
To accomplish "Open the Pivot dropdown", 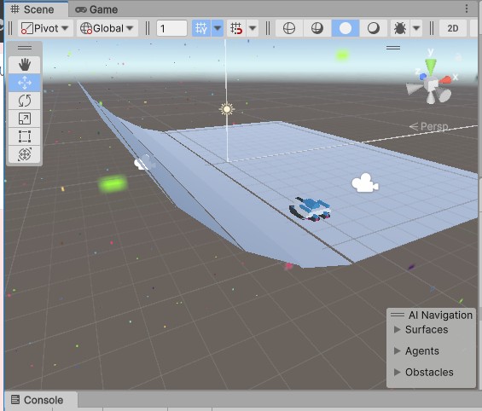I will [45, 28].
